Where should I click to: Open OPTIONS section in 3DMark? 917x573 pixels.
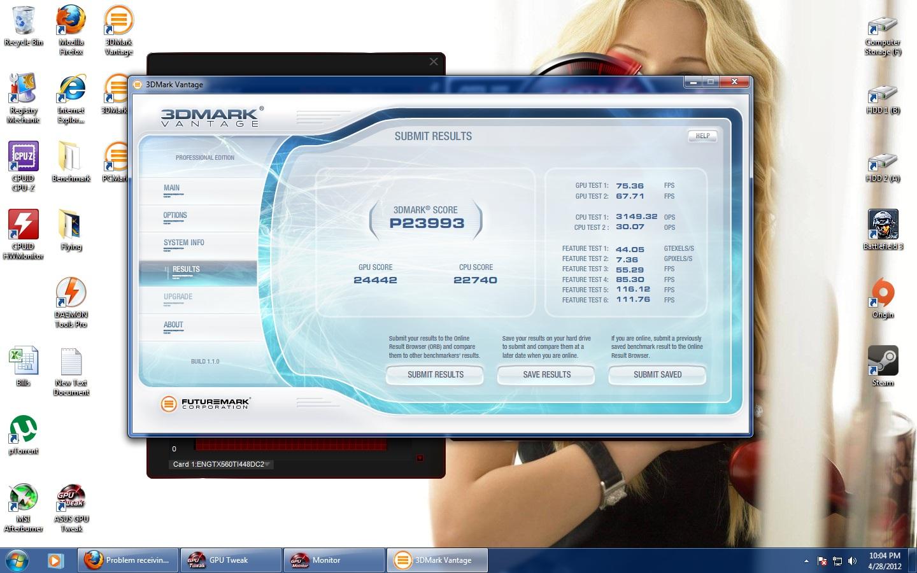pos(175,215)
